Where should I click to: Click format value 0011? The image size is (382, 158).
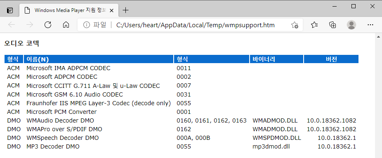point(184,68)
